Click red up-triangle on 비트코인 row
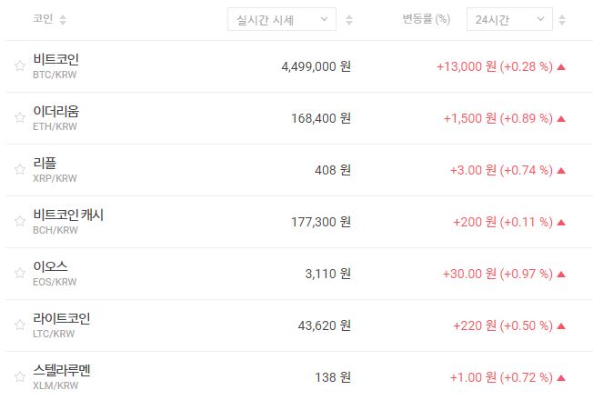593x400 pixels. 561,66
